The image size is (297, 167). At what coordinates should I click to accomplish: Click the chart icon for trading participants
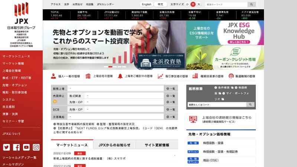pos(160,76)
